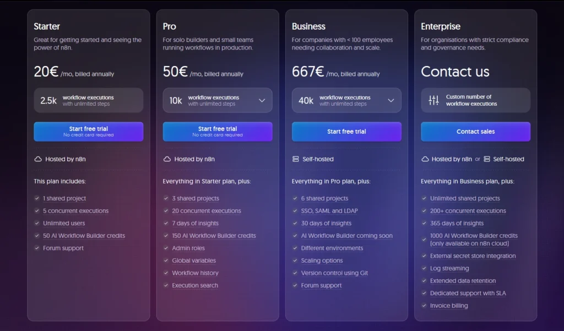Click the checkmark beside Log streaming
Viewport: 564px width, 331px height.
(x=424, y=268)
